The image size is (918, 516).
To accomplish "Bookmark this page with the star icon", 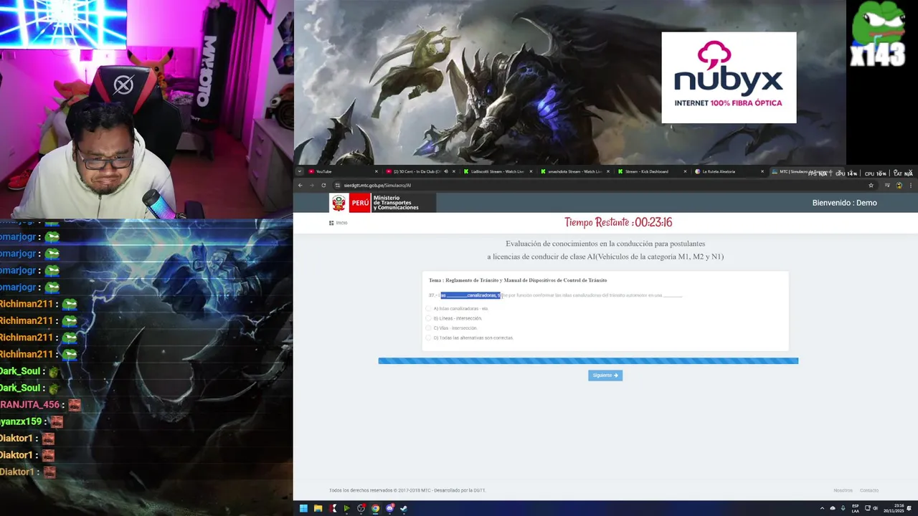I will click(871, 185).
